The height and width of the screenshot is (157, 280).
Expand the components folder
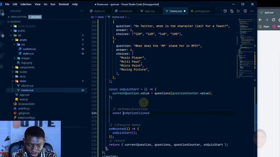[27, 67]
